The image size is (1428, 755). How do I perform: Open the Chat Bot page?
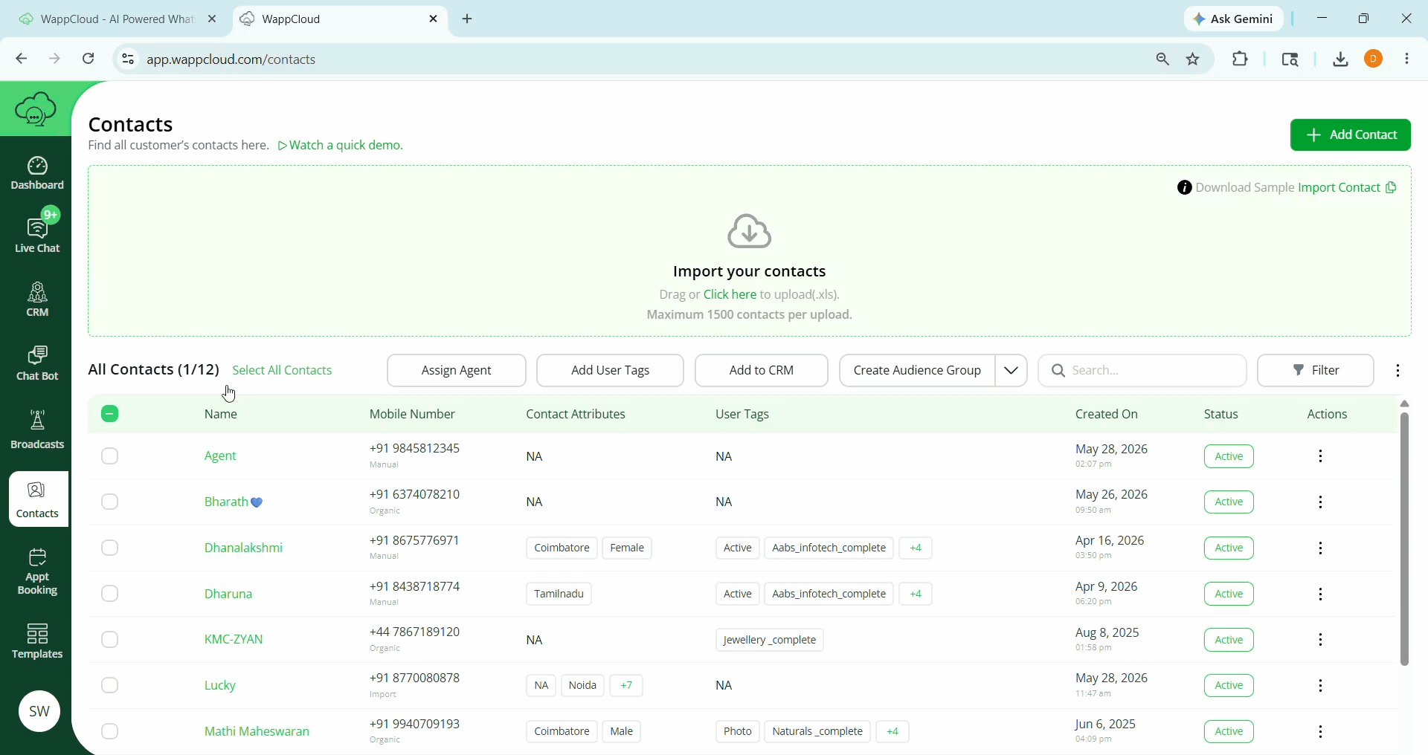pos(37,363)
